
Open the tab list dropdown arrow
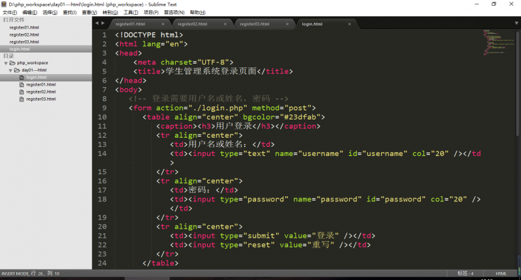pos(514,23)
